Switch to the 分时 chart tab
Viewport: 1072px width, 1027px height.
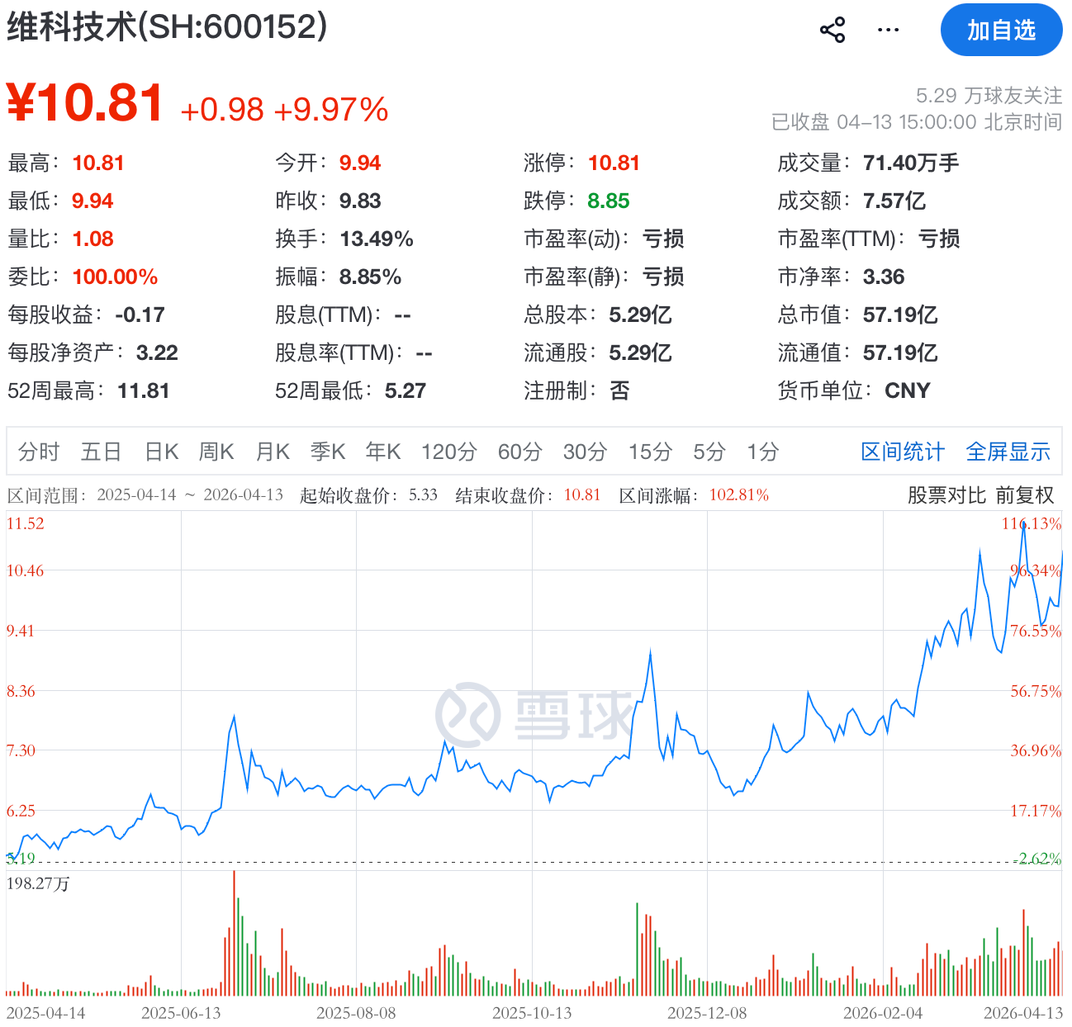[39, 452]
